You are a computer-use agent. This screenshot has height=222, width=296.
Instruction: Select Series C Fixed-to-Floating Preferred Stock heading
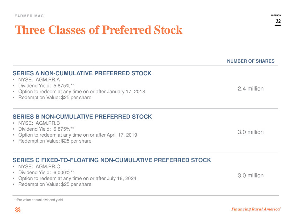[x=112, y=160]
